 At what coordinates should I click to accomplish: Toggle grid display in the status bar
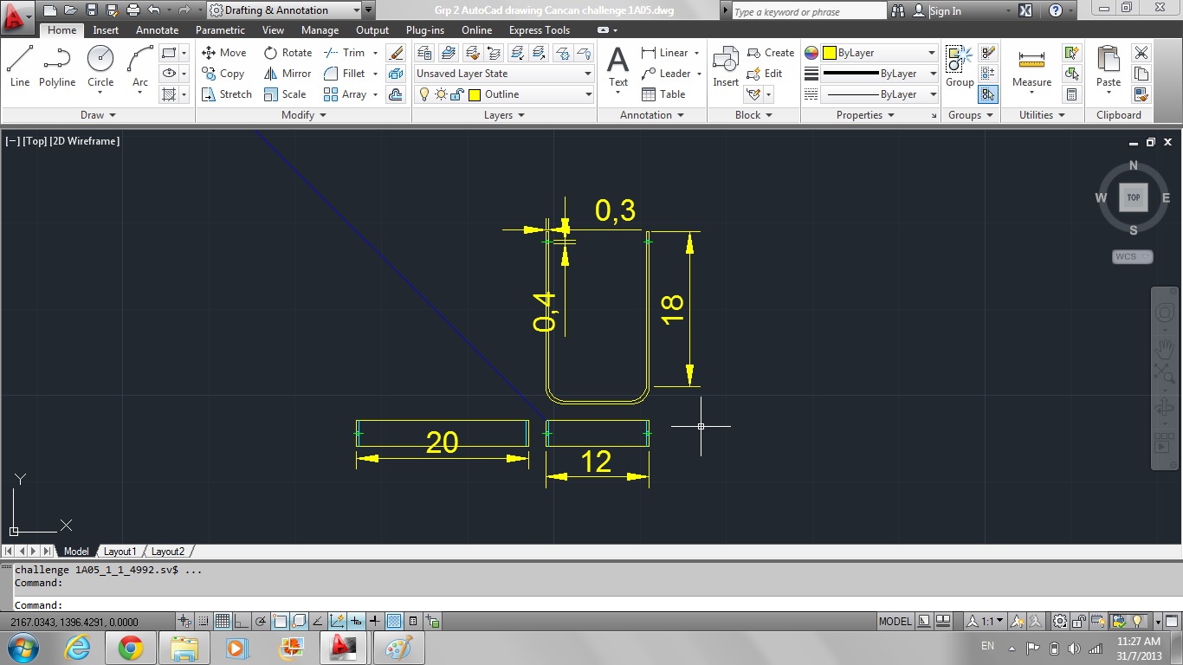tap(223, 621)
